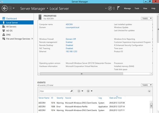This screenshot has height=113, width=159.
Task: Click Remote Desktop Disabled link
Action: pos(69,45)
